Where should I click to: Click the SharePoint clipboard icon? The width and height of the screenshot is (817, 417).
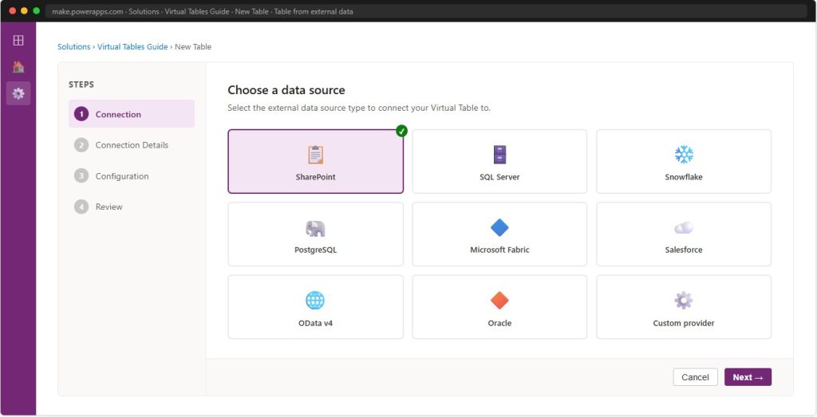click(x=315, y=155)
